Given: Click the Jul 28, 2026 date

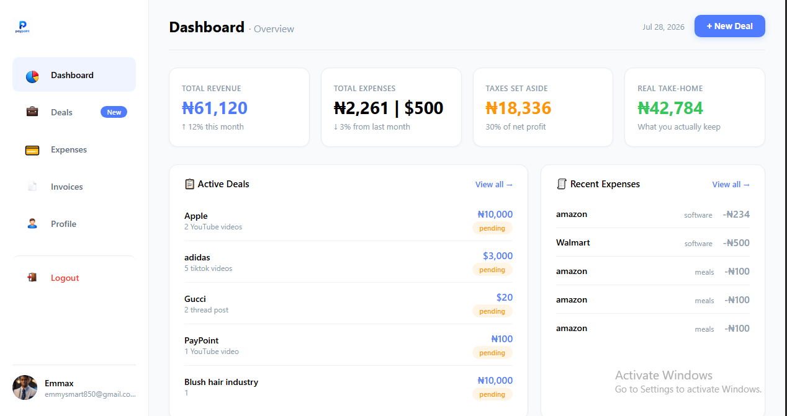Looking at the screenshot, I should (663, 27).
